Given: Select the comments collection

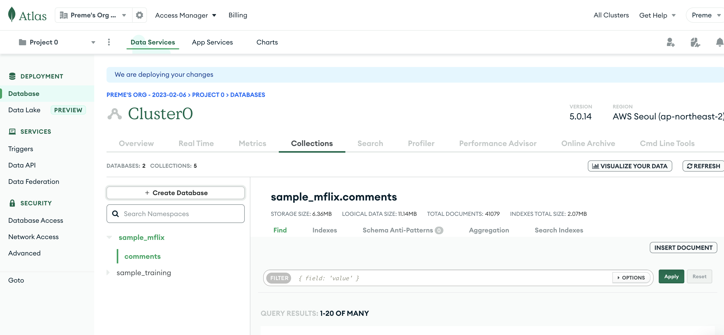Looking at the screenshot, I should tap(143, 256).
